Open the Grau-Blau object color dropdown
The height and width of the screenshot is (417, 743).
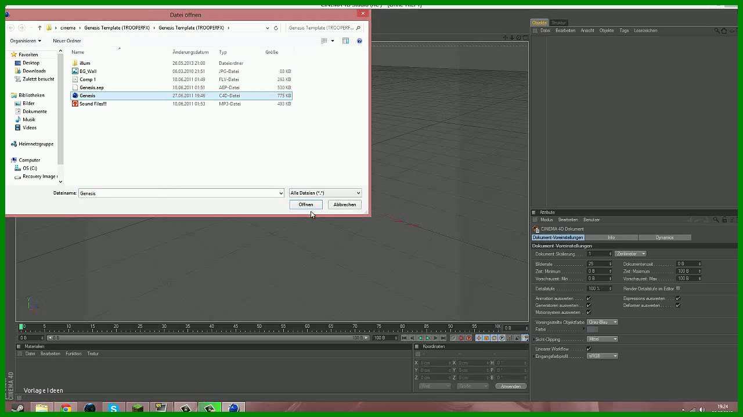(x=603, y=322)
